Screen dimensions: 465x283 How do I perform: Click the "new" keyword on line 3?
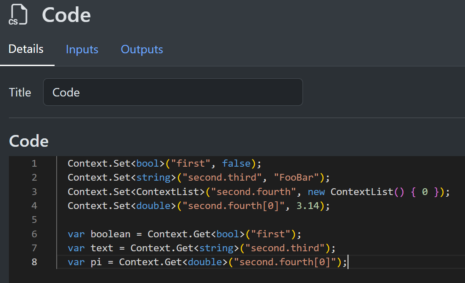point(316,192)
